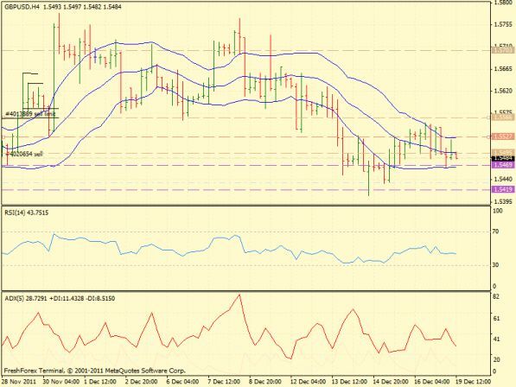Click the RSI scale value 70
The image size is (516, 387).
496,232
